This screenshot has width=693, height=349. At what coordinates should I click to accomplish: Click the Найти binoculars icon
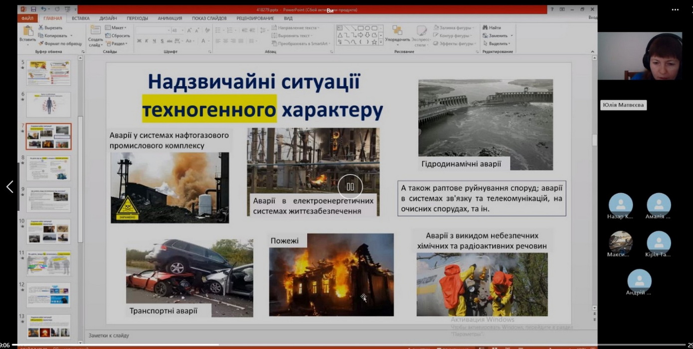tap(485, 28)
